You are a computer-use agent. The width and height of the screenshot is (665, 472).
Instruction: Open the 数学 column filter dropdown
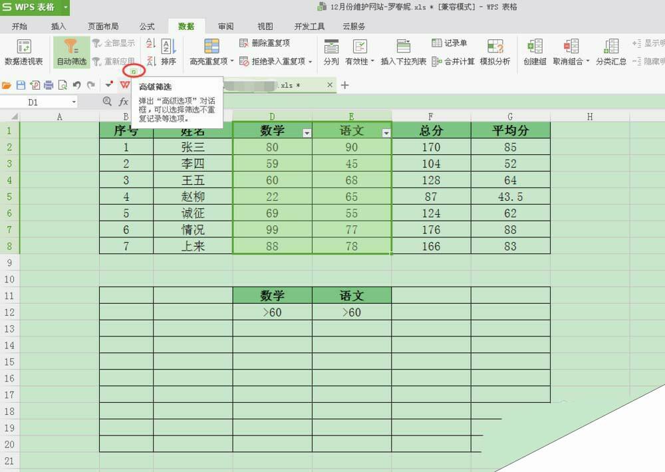[x=307, y=133]
